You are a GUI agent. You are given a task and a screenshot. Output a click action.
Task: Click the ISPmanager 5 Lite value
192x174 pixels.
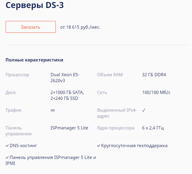(69, 128)
